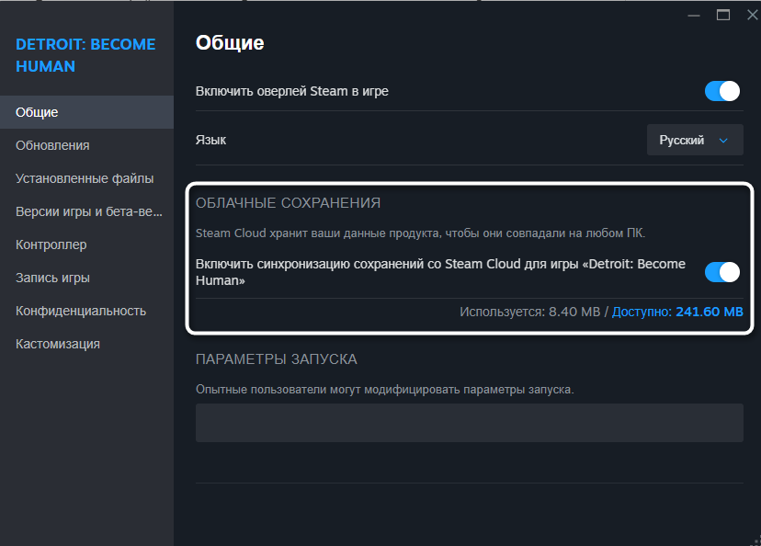Click the Steam Cloud description text

(x=420, y=233)
